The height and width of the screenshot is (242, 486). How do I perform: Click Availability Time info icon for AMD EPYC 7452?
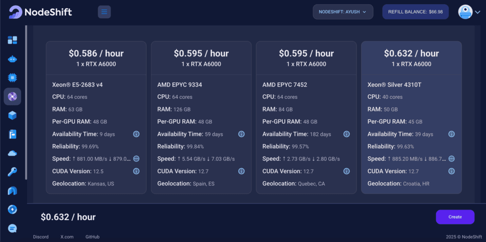[346, 134]
